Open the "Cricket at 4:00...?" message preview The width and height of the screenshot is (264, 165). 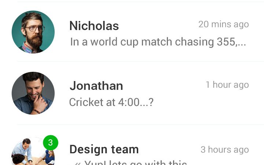click(111, 102)
